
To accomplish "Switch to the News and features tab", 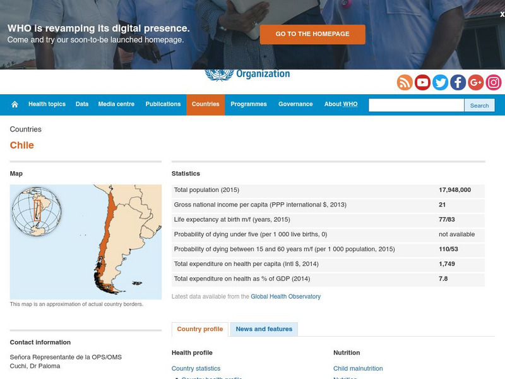I will (x=263, y=329).
